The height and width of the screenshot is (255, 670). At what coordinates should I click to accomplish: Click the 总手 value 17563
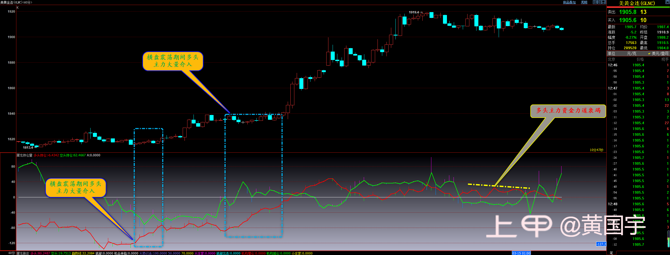coord(631,43)
